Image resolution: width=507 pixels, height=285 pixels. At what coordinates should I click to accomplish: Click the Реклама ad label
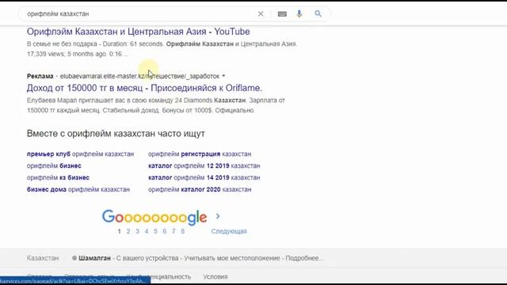tap(40, 76)
